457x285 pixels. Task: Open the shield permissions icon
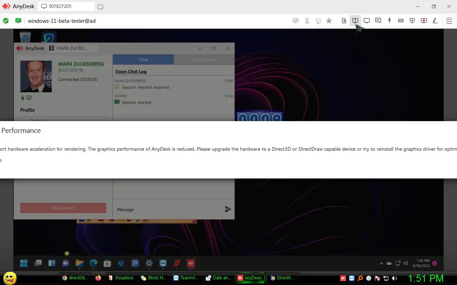[412, 21]
